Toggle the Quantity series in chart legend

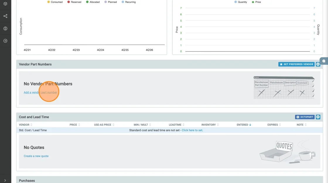coord(240,2)
